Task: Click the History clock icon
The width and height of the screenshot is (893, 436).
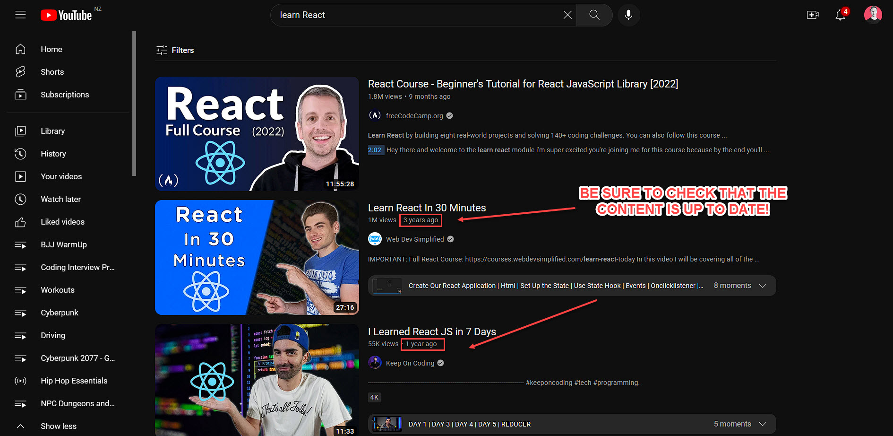Action: pyautogui.click(x=20, y=154)
